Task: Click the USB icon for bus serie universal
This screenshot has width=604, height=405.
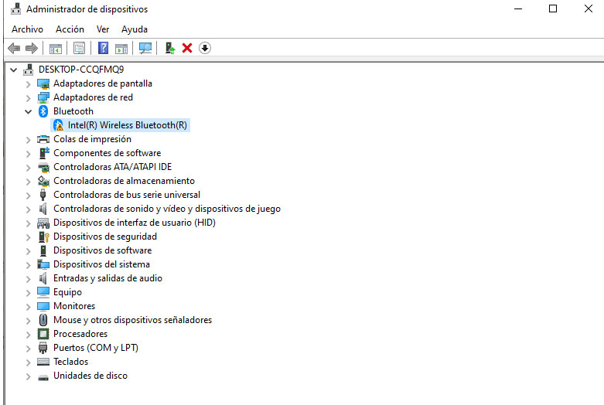Action: pos(43,195)
